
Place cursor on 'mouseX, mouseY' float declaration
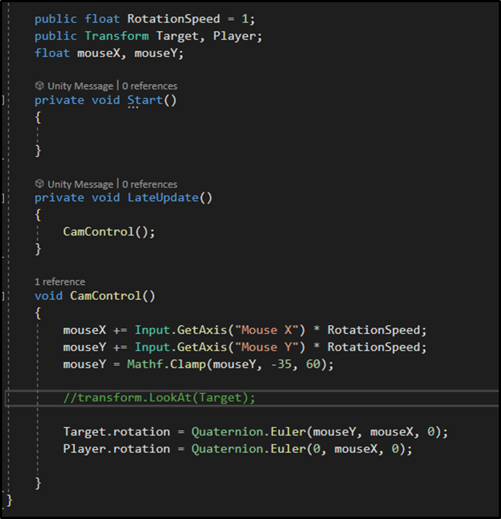130,53
